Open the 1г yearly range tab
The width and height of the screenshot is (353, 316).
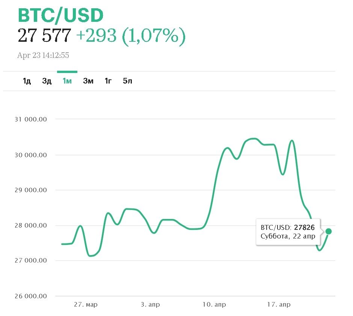[108, 81]
